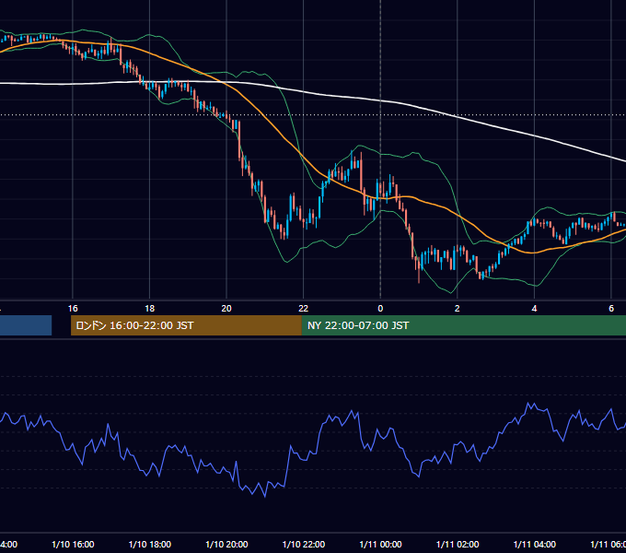Click the '1/10 20:00' timestamp label
The height and width of the screenshot is (553, 626).
pos(226,544)
